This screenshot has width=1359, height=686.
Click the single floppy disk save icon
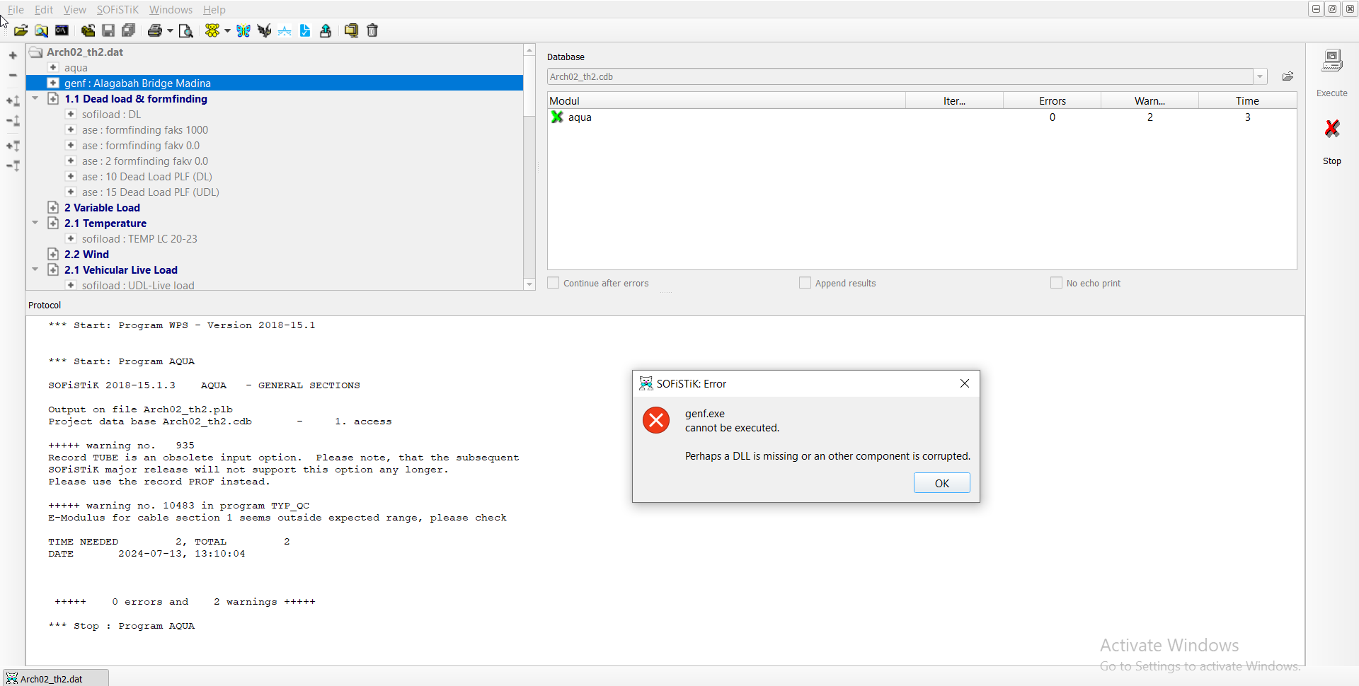108,30
